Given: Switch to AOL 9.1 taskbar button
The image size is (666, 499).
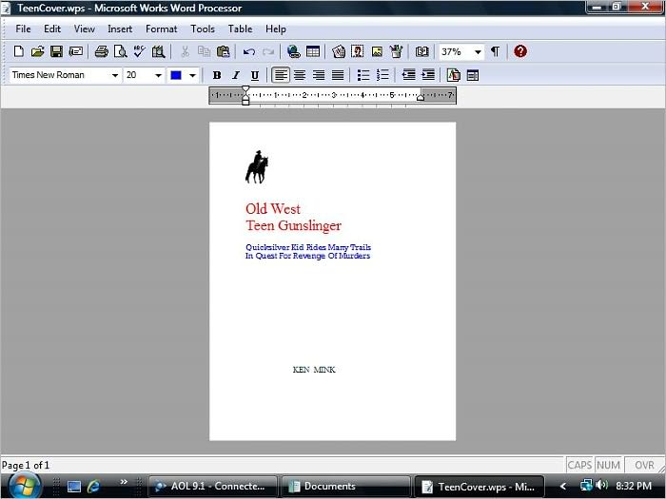Looking at the screenshot, I should click(x=213, y=487).
